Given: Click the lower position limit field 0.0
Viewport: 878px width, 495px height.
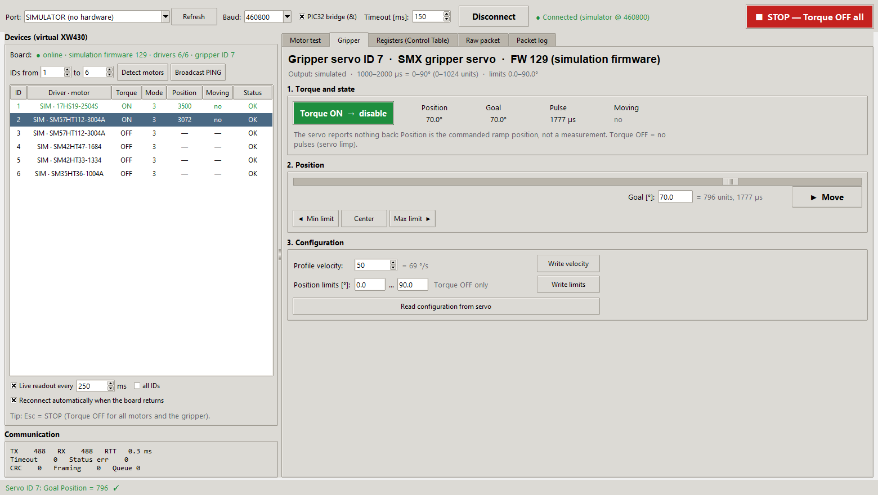Looking at the screenshot, I should click(370, 285).
